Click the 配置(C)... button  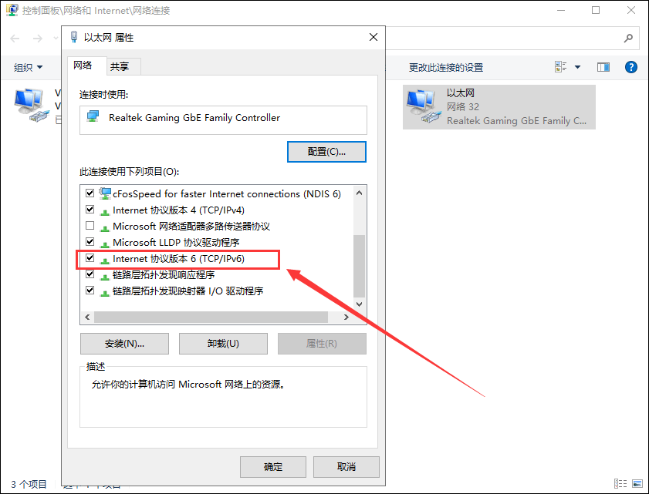326,152
